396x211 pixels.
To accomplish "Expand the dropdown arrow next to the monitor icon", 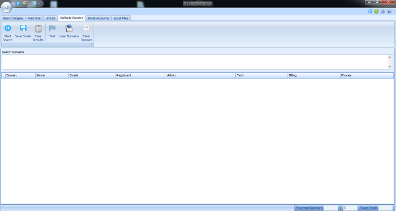I will click(39, 4).
